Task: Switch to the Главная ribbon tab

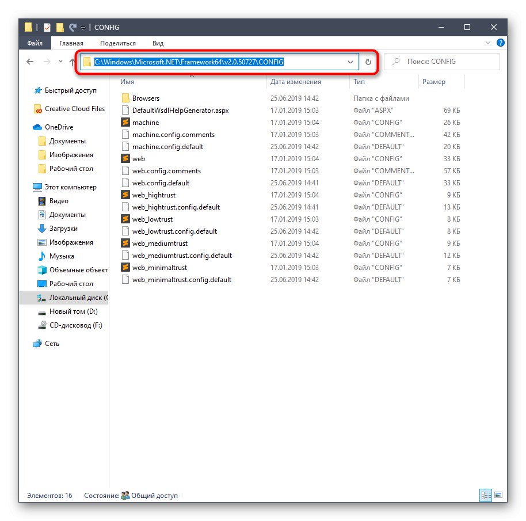Action: (x=71, y=43)
